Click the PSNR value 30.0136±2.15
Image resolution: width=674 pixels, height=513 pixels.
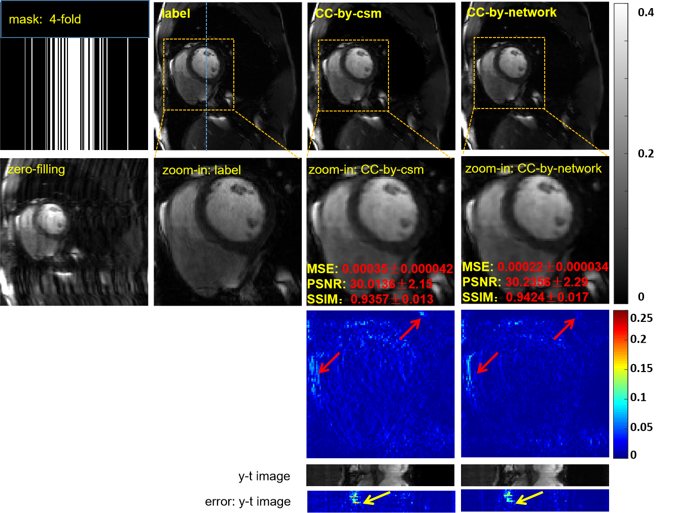[392, 284]
